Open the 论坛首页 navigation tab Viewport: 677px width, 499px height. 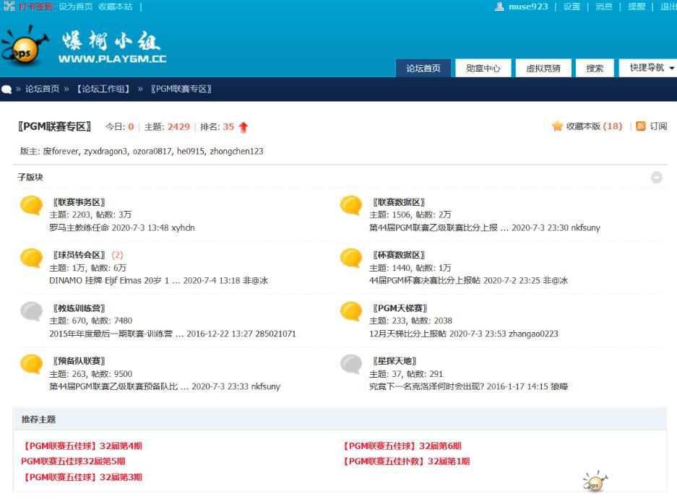click(423, 69)
